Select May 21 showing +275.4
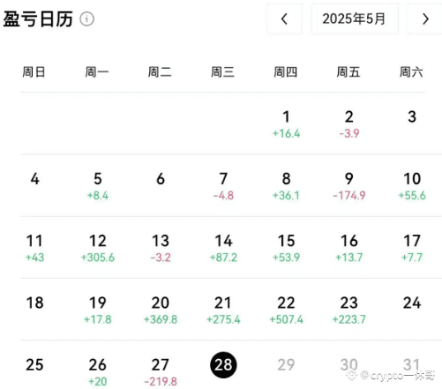Image resolution: width=442 pixels, height=389 pixels. tap(223, 310)
